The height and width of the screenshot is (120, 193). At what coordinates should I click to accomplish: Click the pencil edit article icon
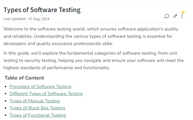click(175, 16)
